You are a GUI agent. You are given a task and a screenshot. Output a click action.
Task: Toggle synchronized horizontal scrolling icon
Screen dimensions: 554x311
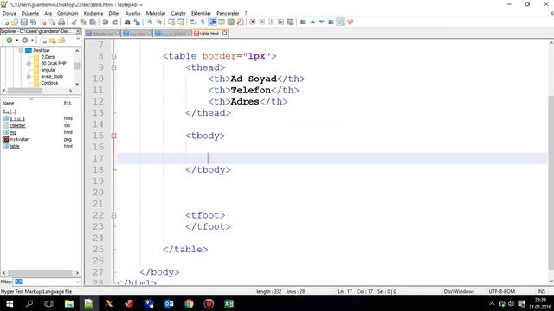[x=181, y=22]
